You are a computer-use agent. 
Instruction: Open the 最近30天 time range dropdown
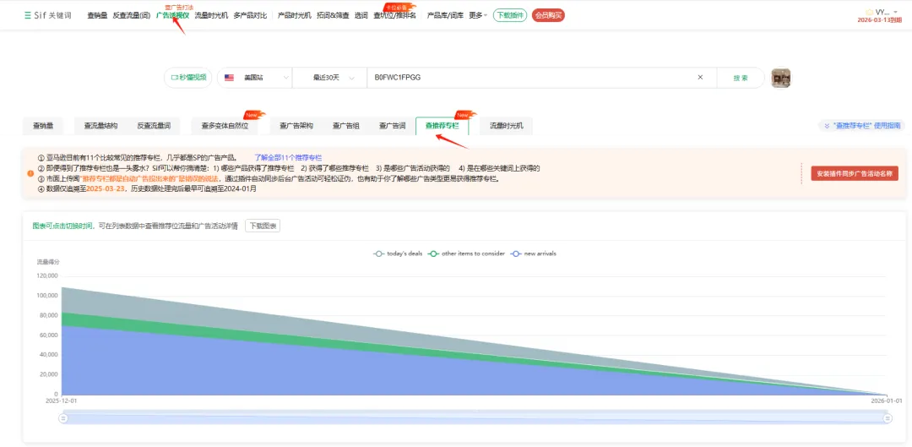[330, 78]
